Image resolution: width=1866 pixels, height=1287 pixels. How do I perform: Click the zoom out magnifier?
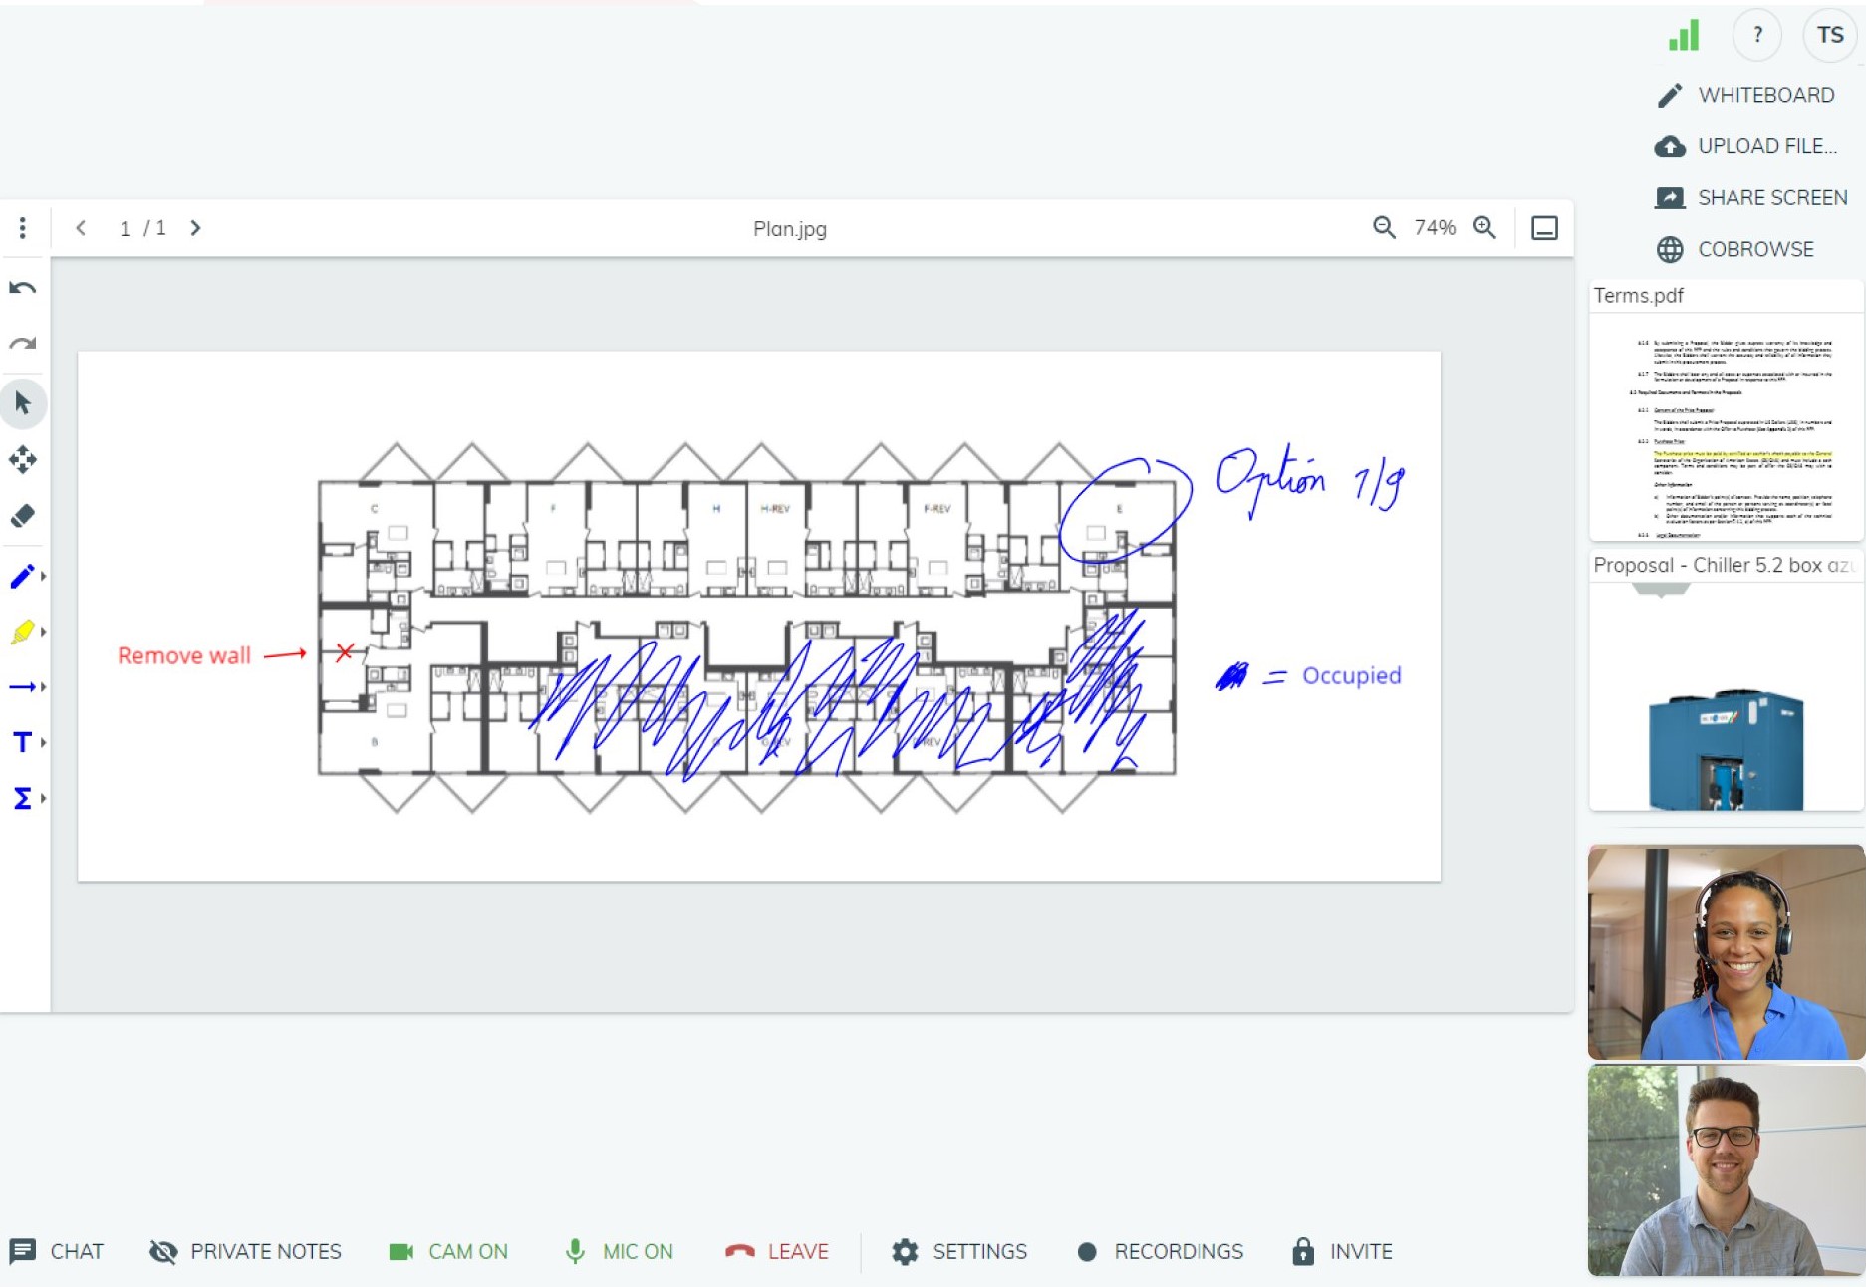tap(1384, 228)
